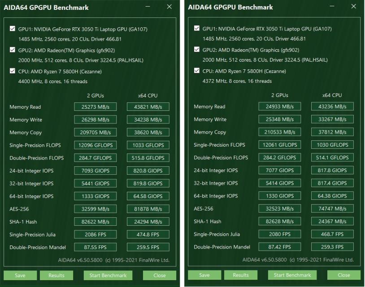Open Results in the right benchmark window

(241, 275)
